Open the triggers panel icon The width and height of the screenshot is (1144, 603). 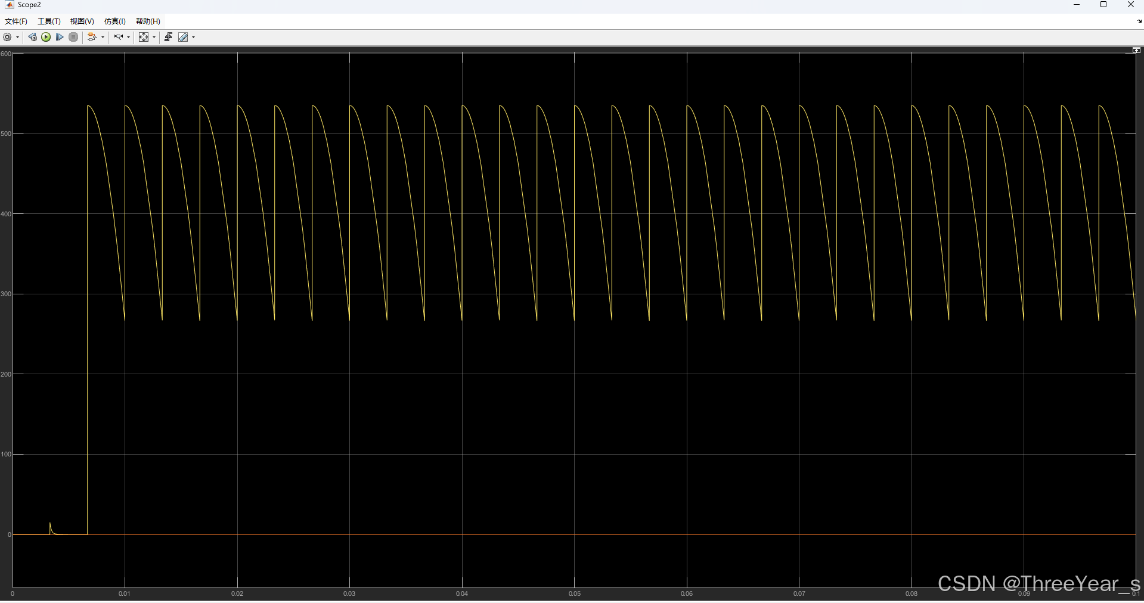click(168, 37)
